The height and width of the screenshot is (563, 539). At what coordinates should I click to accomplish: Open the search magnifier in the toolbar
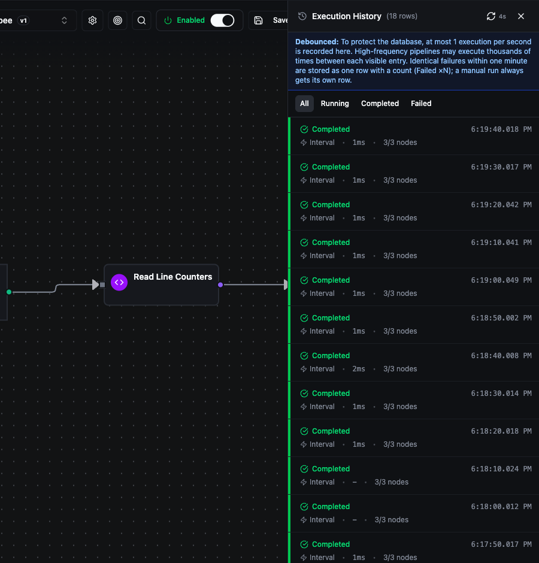coord(141,20)
